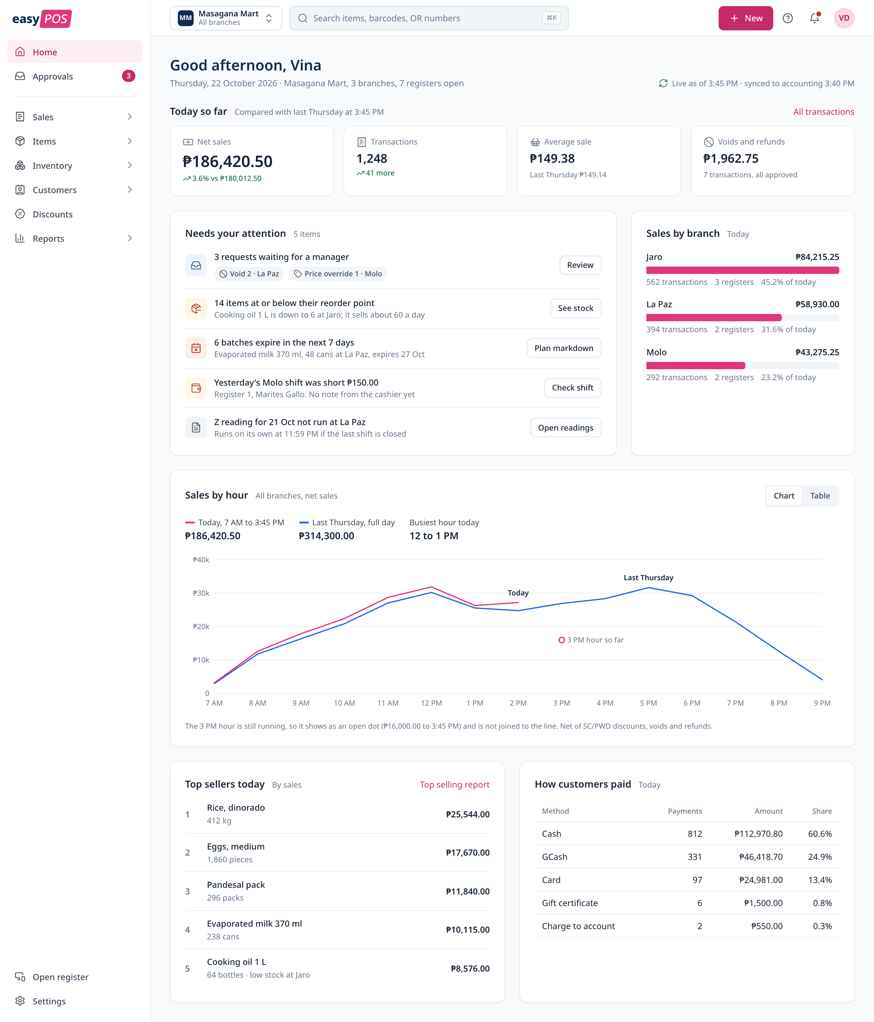Click the document icon beside Z reading alert
The height and width of the screenshot is (1022, 874).
pyautogui.click(x=196, y=428)
